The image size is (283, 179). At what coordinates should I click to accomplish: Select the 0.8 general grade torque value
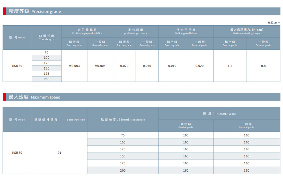(x=263, y=66)
